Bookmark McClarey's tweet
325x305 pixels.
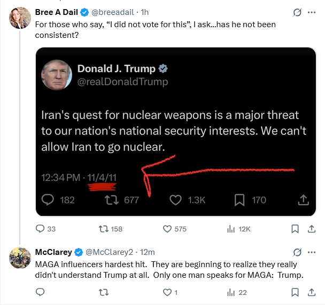295,292
